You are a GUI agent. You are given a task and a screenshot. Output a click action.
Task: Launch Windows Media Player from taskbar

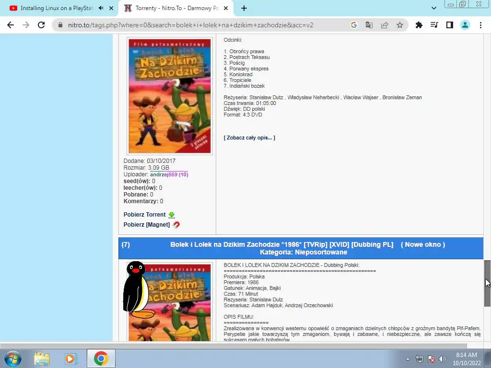(x=71, y=358)
